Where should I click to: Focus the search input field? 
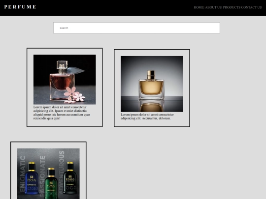click(136, 28)
